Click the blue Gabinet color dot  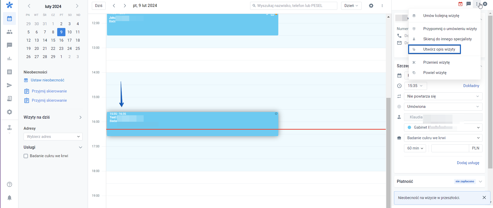click(x=409, y=127)
